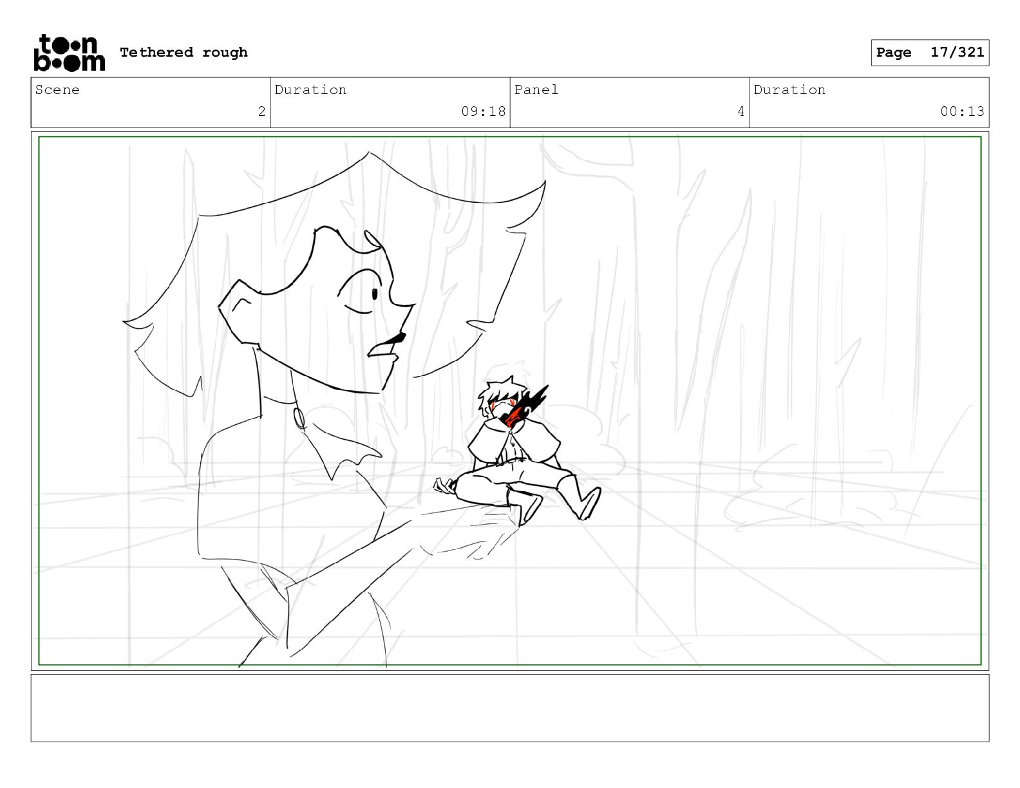
Task: Click the scene number value '2'
Action: click(261, 111)
